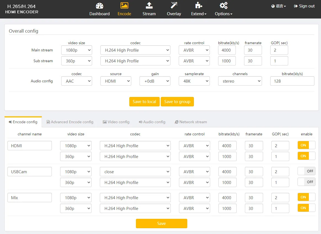Switch to the Network stream tab
The image size is (321, 234).
click(x=191, y=122)
